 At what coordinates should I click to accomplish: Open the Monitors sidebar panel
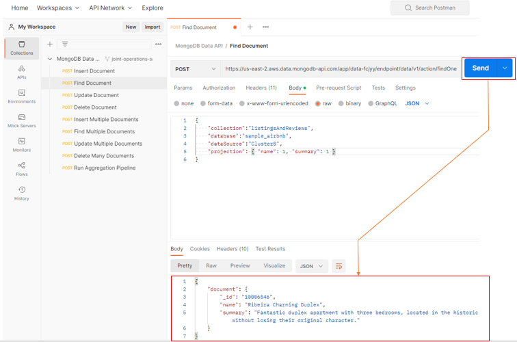point(22,145)
